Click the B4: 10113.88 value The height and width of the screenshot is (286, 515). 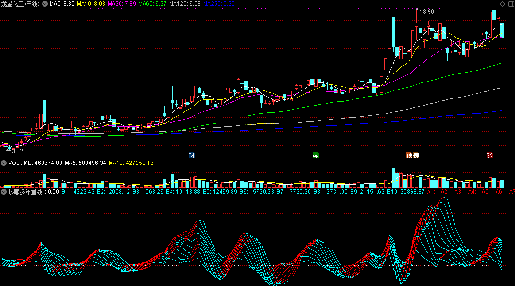point(183,192)
